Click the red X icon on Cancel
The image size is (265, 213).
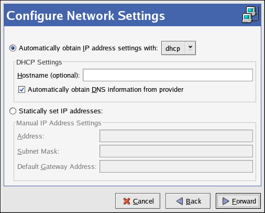pyautogui.click(x=127, y=201)
